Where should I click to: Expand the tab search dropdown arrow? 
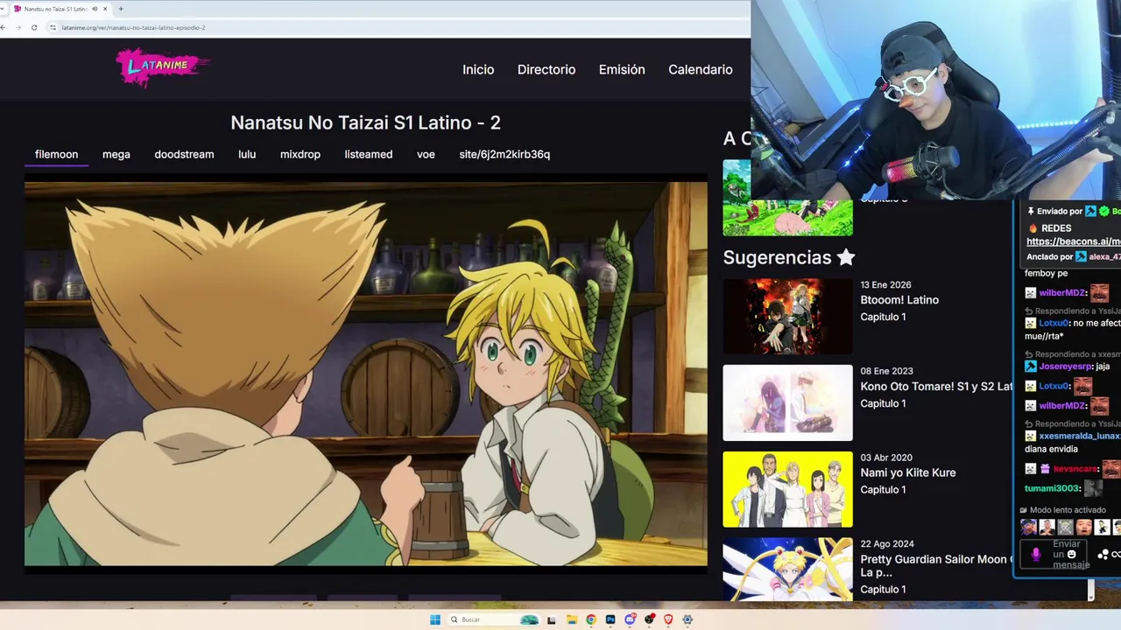click(2, 9)
